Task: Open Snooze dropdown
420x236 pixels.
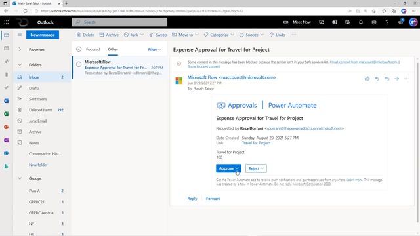Action: click(251, 35)
